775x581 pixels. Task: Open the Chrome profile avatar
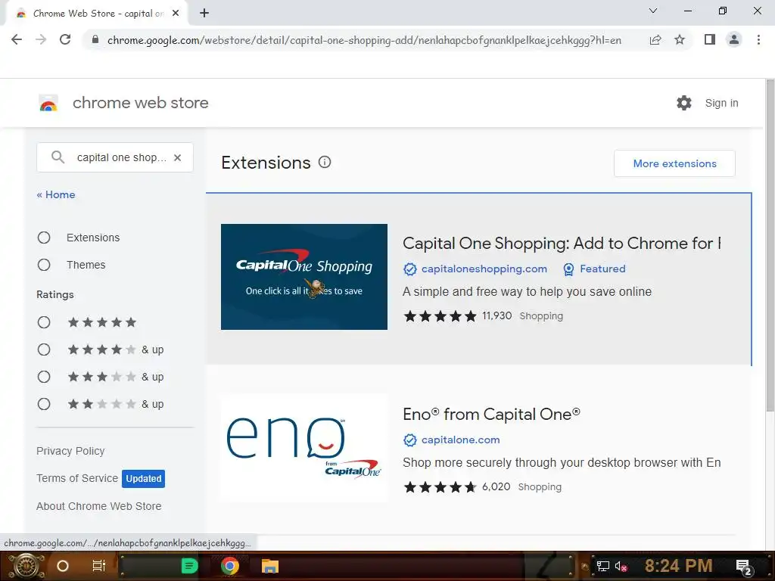tap(734, 39)
